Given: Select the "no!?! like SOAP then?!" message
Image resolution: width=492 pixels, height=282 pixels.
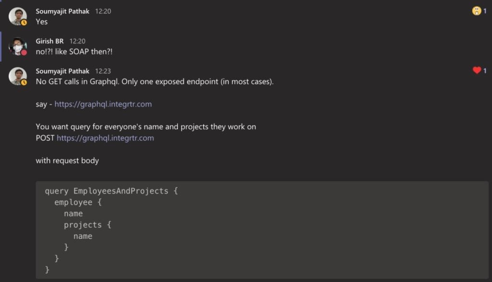Looking at the screenshot, I should 74,52.
